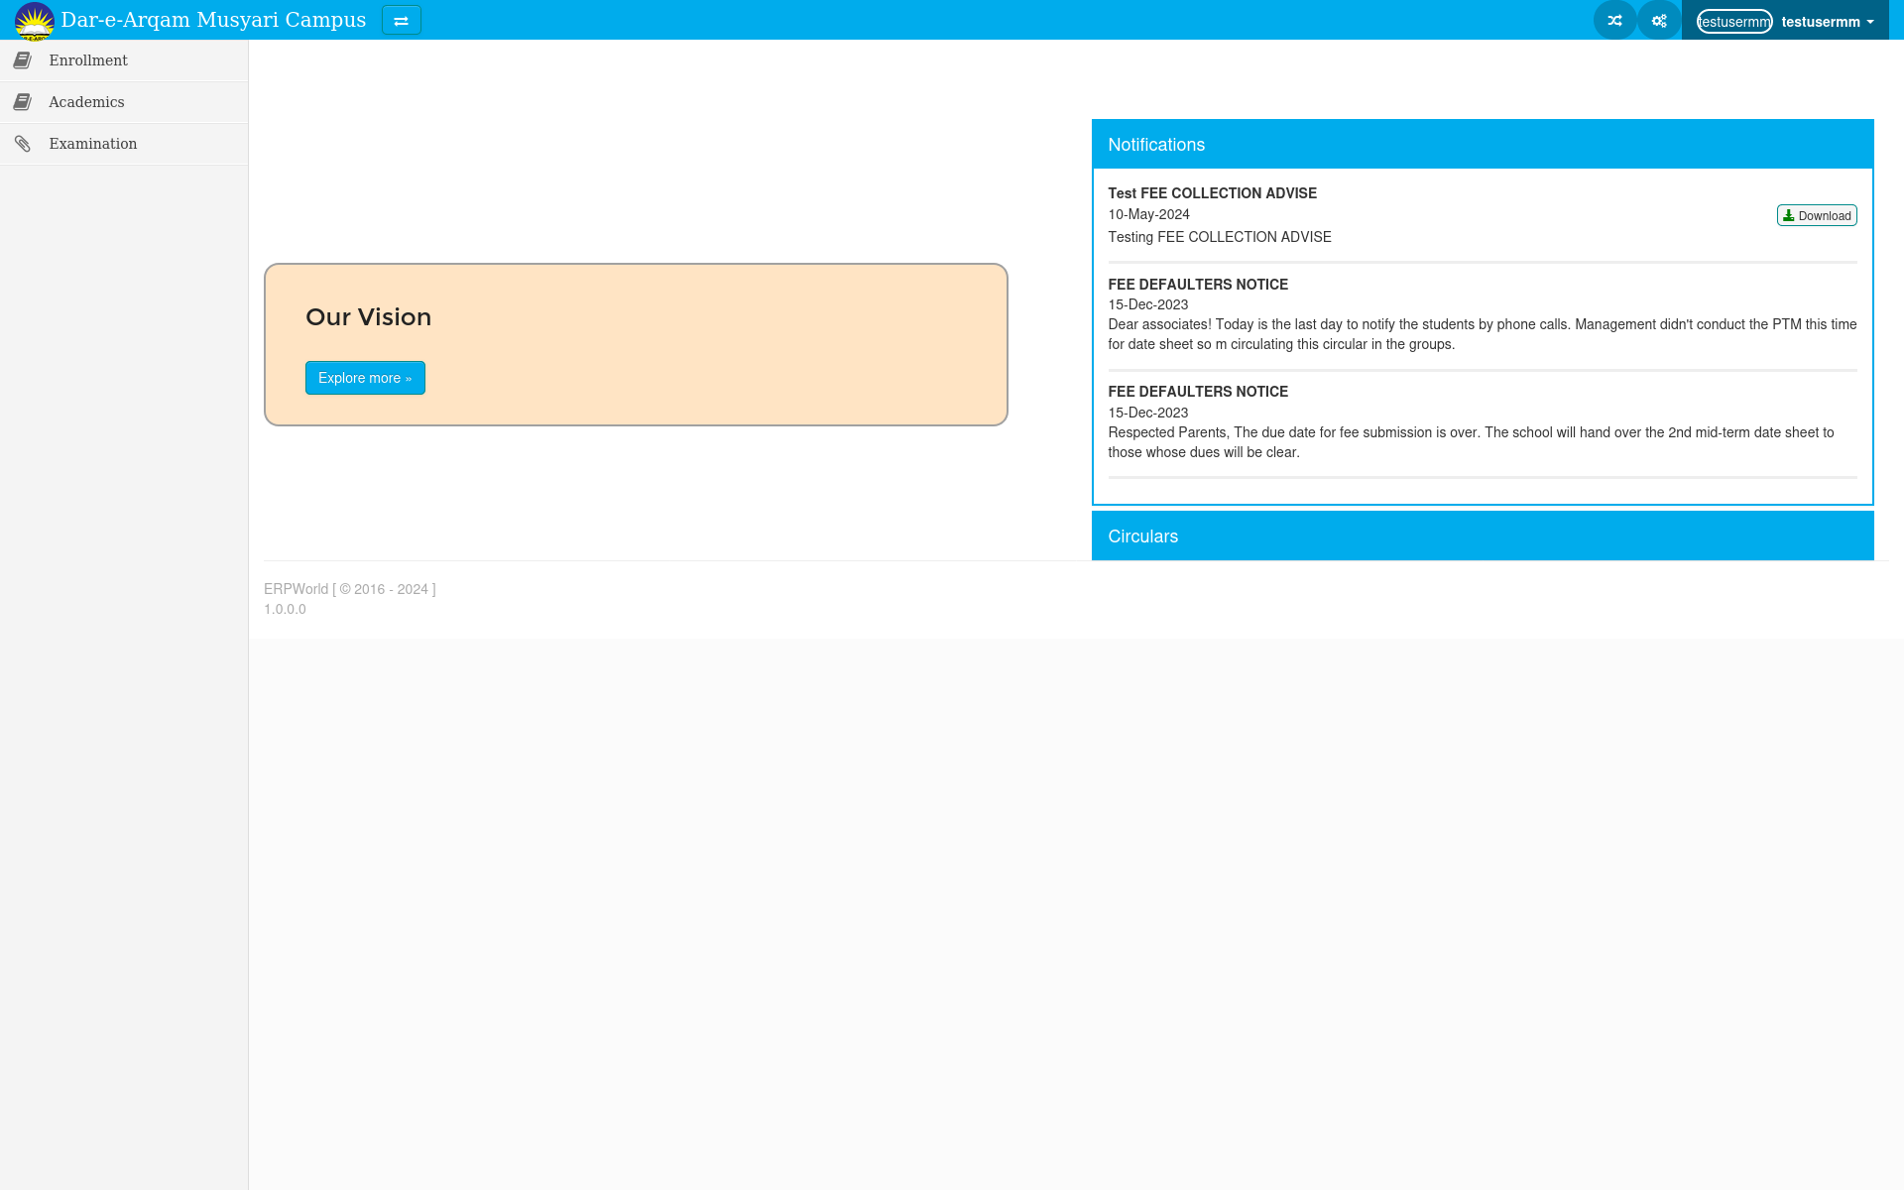The width and height of the screenshot is (1904, 1190).
Task: Select Examination in the side menu
Action: (x=92, y=143)
